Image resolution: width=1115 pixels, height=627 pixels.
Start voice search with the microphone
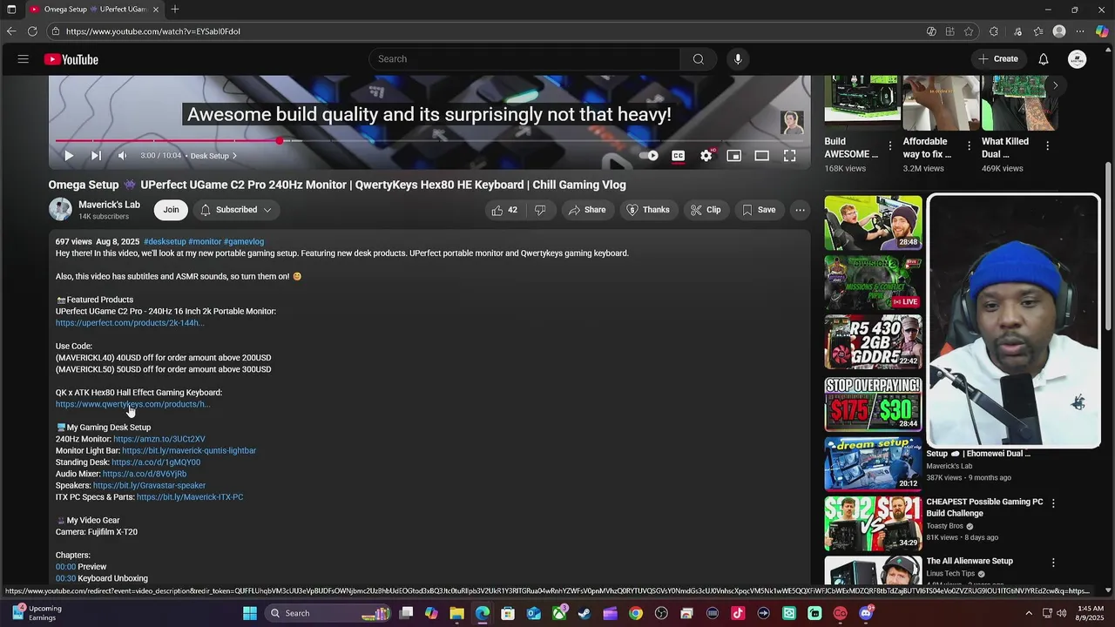tap(738, 59)
